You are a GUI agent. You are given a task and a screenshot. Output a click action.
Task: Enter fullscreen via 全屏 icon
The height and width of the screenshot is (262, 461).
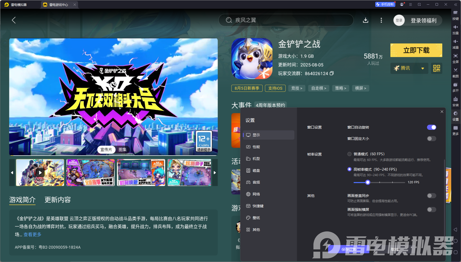[456, 58]
